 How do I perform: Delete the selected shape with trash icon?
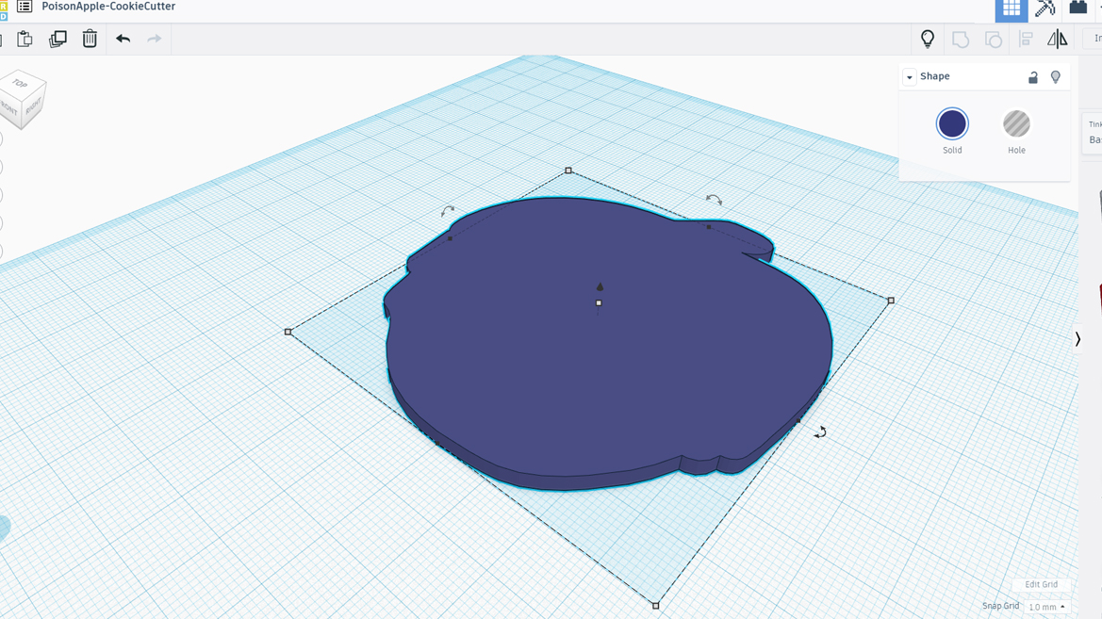tap(90, 39)
